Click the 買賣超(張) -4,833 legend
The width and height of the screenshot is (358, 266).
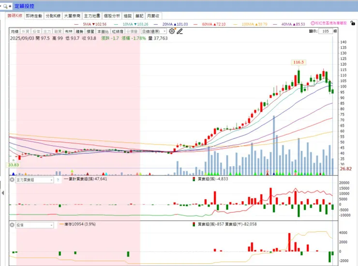tap(210, 179)
